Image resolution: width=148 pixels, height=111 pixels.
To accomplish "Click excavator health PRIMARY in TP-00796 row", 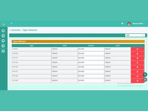I will [x=118, y=54].
